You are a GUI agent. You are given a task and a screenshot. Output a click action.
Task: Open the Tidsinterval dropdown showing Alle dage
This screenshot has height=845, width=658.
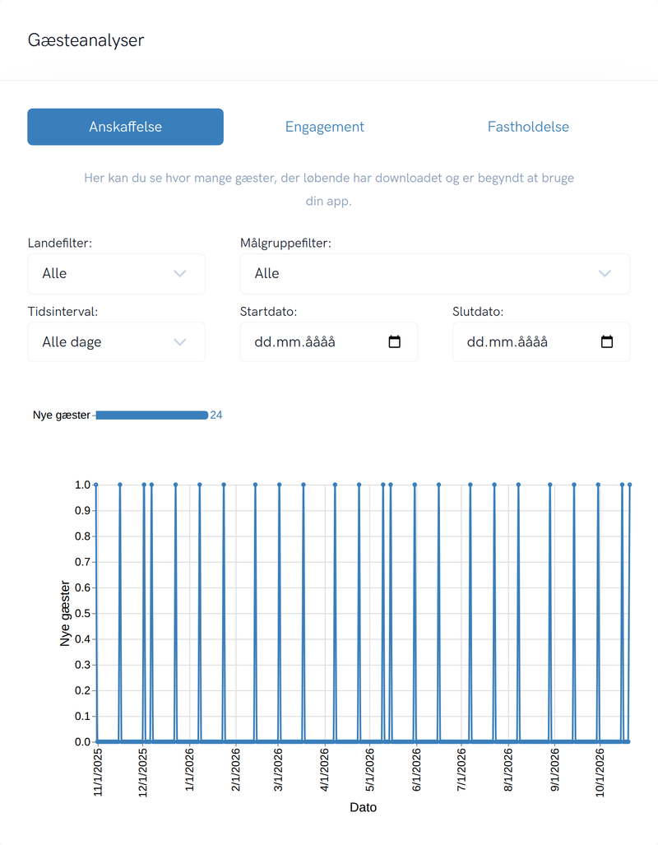click(x=117, y=341)
